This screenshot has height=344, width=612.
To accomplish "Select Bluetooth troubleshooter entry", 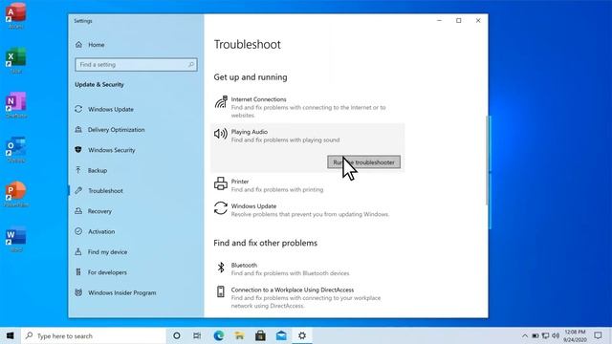I will (x=308, y=269).
